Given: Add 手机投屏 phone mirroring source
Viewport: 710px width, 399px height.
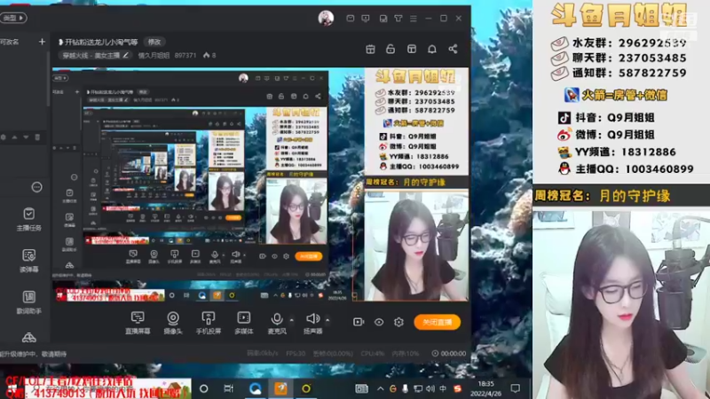Looking at the screenshot, I should [x=209, y=323].
